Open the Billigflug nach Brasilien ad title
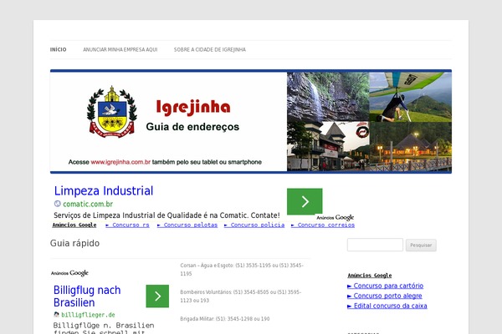The image size is (502, 334). [x=87, y=296]
